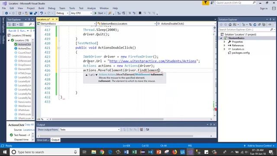Open the Show output from Tests dropdown
This screenshot has width=277, height=156.
[x=90, y=130]
